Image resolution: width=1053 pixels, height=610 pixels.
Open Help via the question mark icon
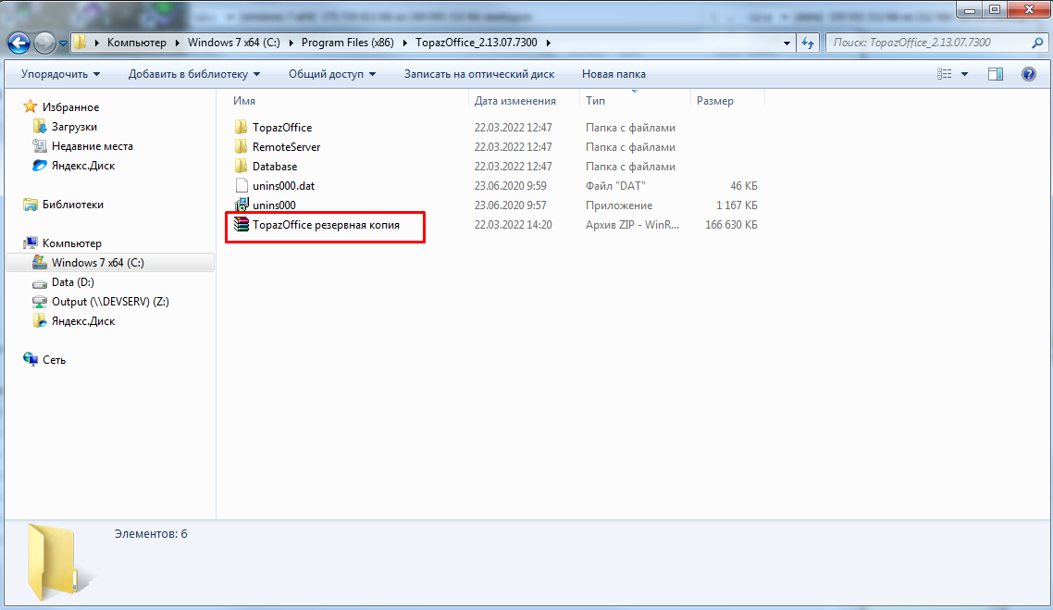1028,74
